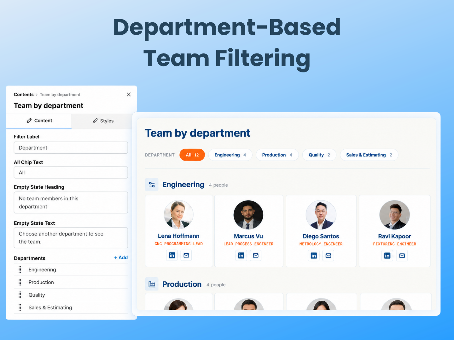Image resolution: width=454 pixels, height=340 pixels.
Task: Filter team by Quality chip
Action: (319, 155)
